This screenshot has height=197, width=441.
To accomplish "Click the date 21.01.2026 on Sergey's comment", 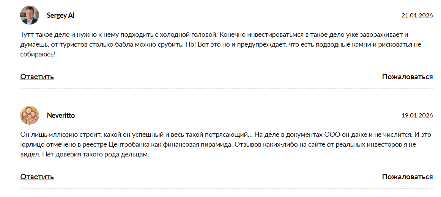I will 417,16.
